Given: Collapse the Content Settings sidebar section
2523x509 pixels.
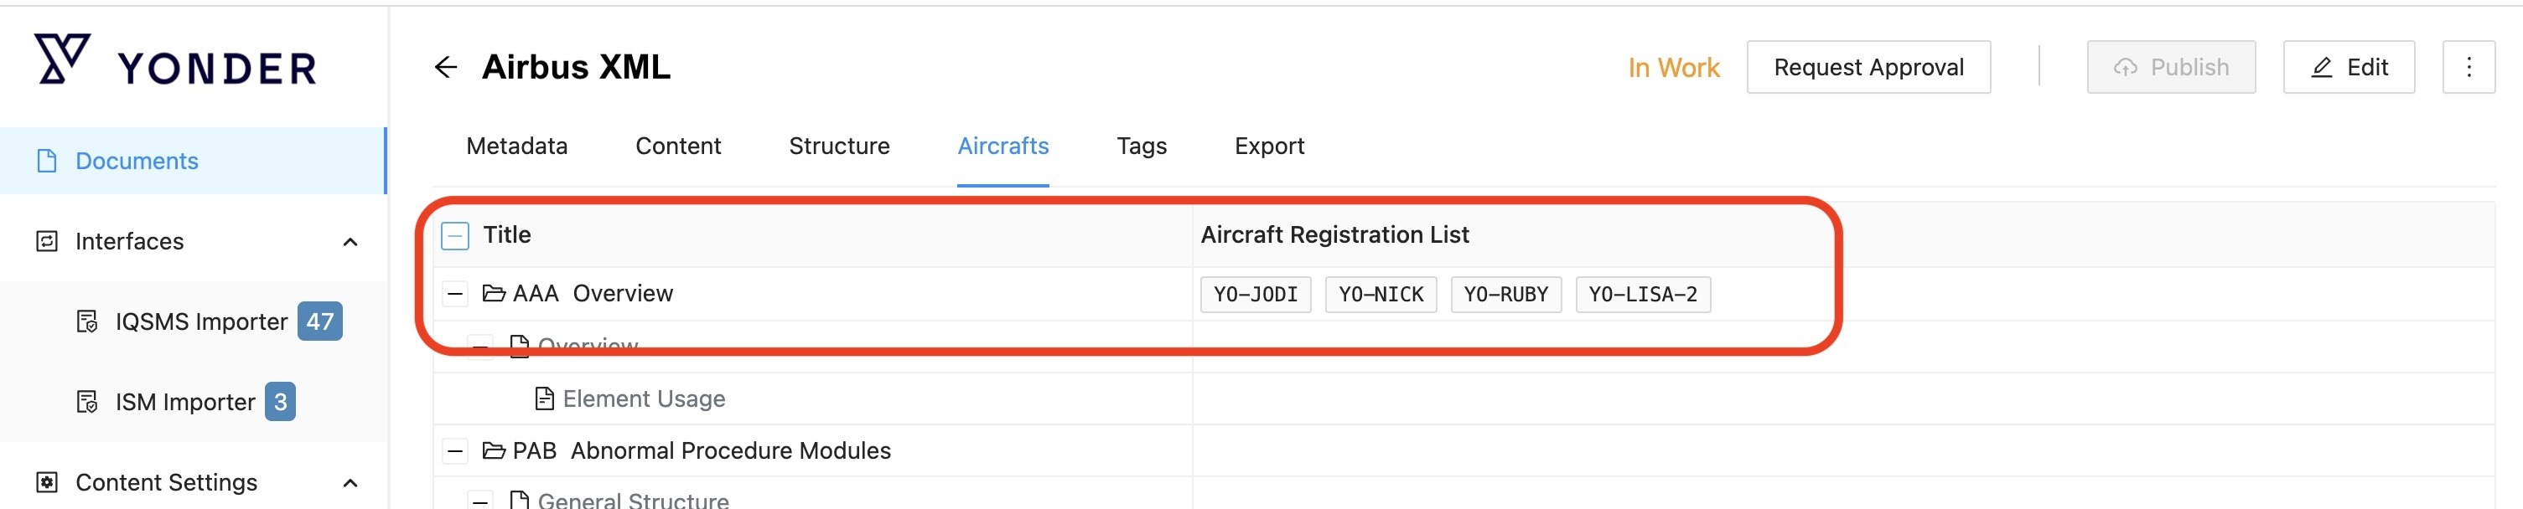Looking at the screenshot, I should coord(350,482).
